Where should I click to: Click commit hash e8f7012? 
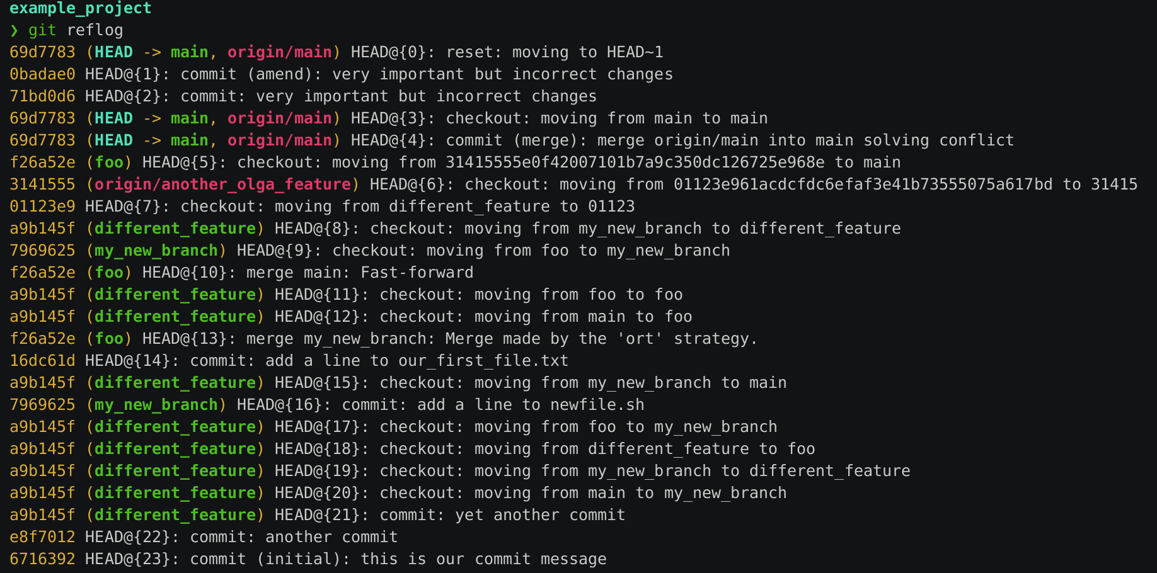(x=42, y=537)
